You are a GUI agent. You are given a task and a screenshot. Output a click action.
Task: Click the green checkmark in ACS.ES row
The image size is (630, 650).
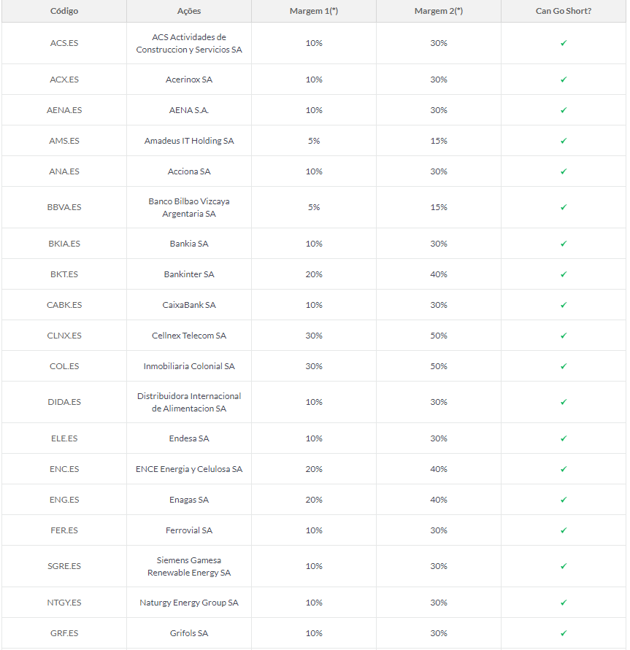coord(564,43)
